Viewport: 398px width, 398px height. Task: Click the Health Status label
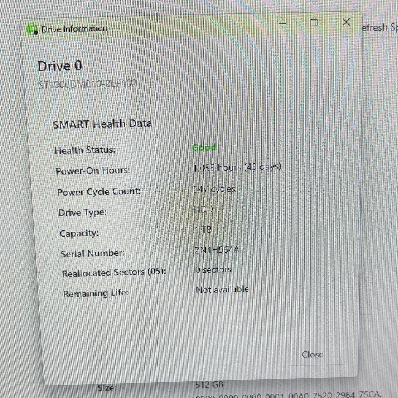click(85, 150)
